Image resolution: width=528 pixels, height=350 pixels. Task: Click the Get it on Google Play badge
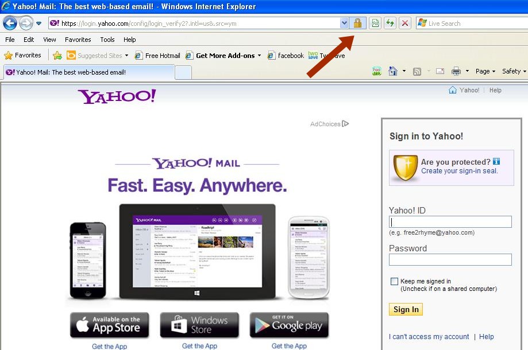[289, 325]
